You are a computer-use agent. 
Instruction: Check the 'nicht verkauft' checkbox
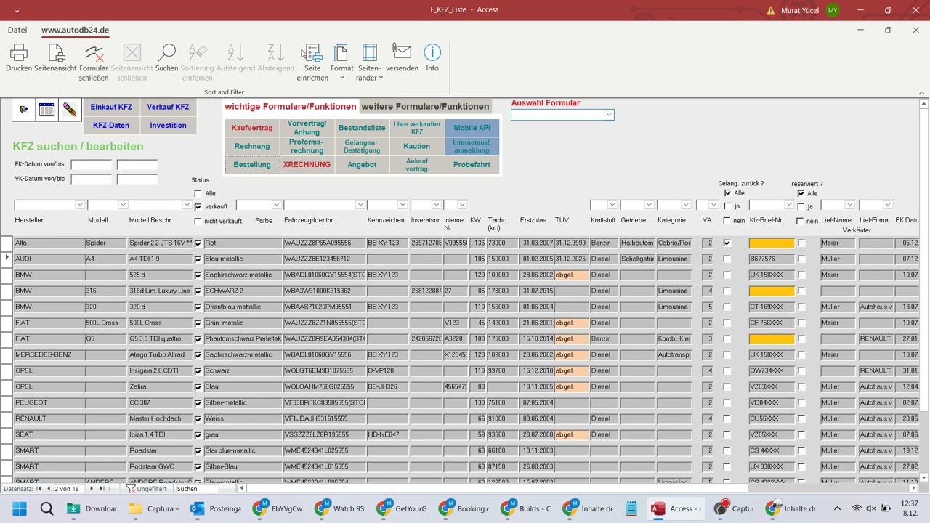point(198,222)
